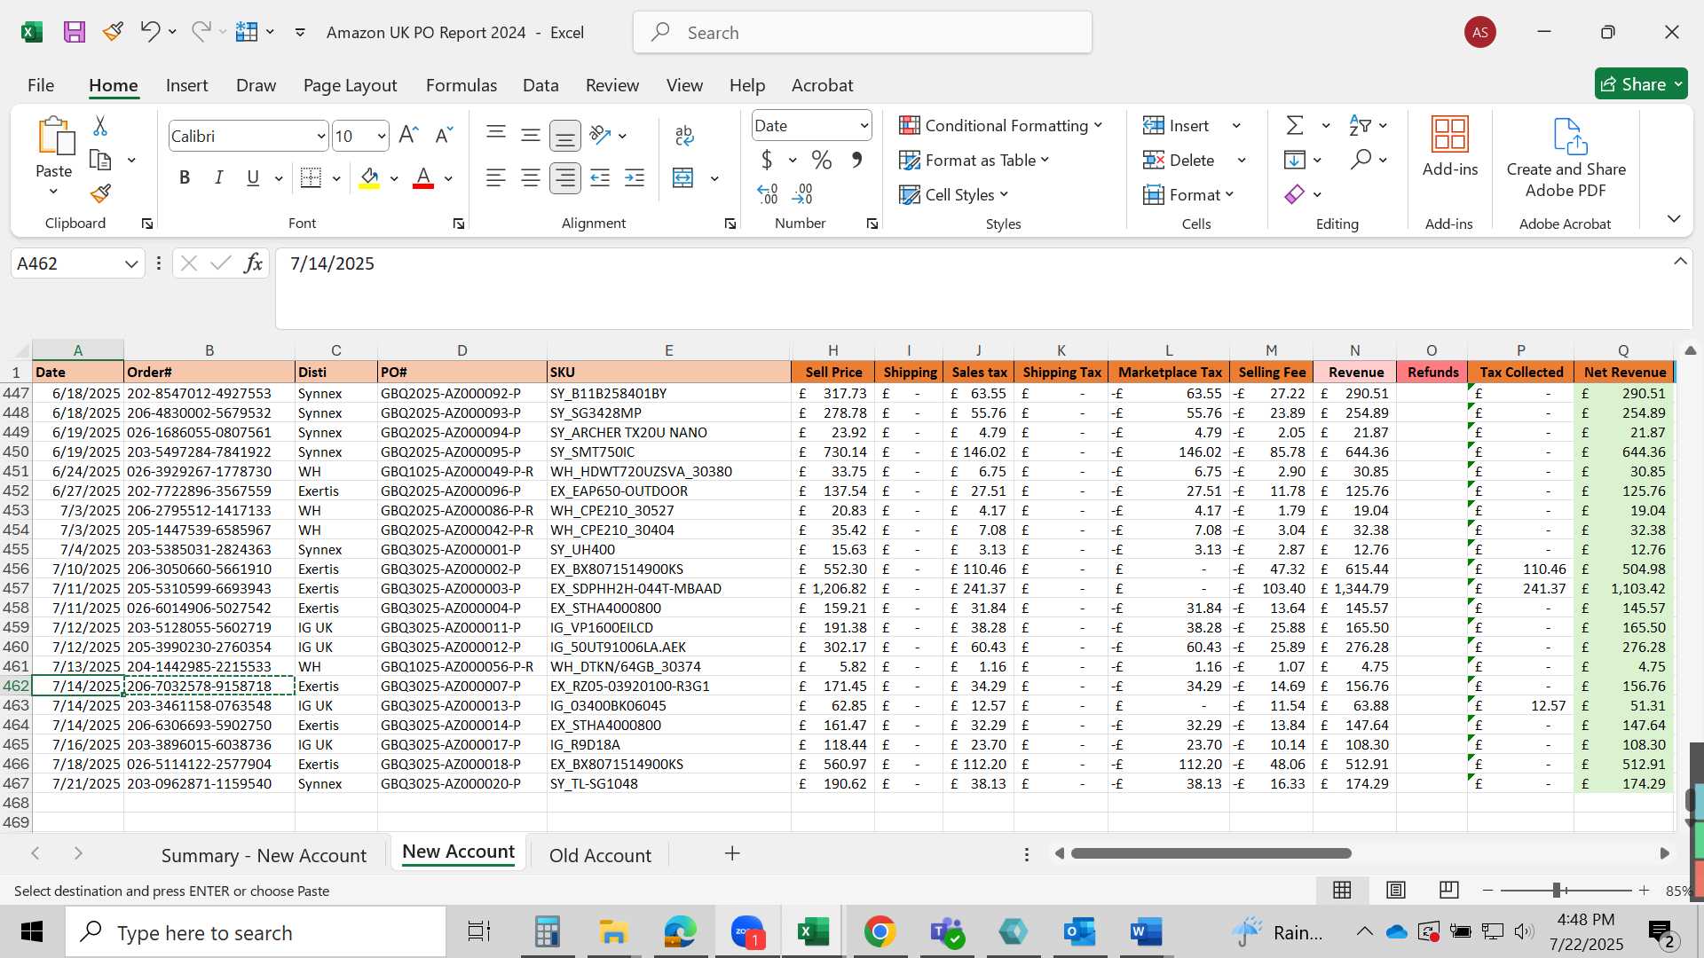This screenshot has width=1704, height=958.
Task: Click the Save icon in title bar
Action: (75, 33)
